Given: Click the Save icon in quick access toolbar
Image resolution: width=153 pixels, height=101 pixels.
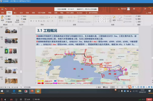Looking at the screenshot, I should [x=2, y=9].
